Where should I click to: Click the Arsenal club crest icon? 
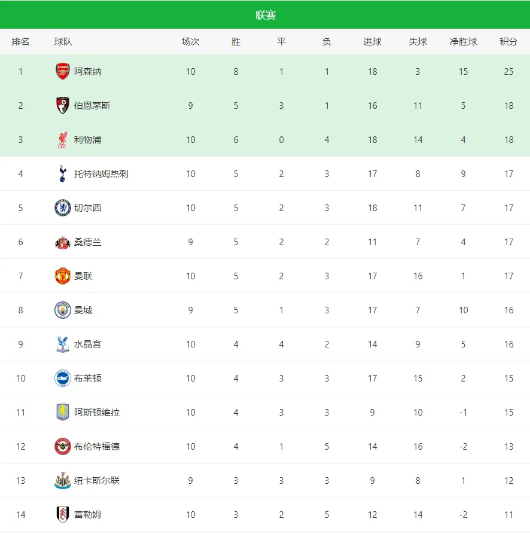62,72
